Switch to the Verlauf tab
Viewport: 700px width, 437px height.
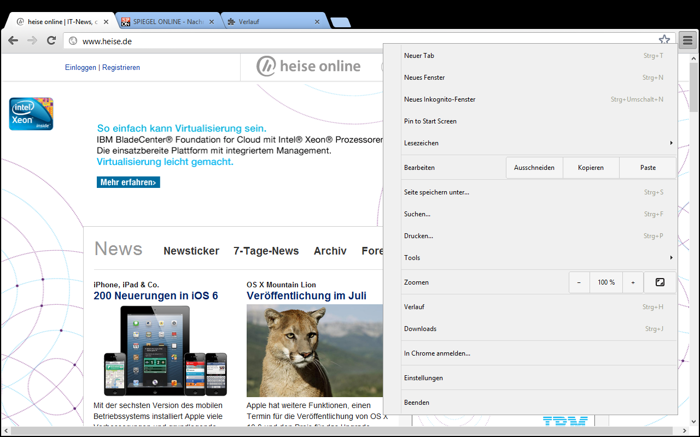(273, 22)
